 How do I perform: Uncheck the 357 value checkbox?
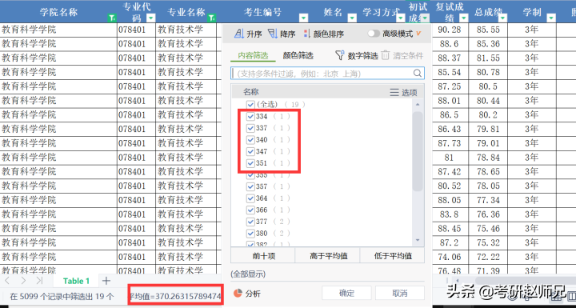tap(251, 186)
